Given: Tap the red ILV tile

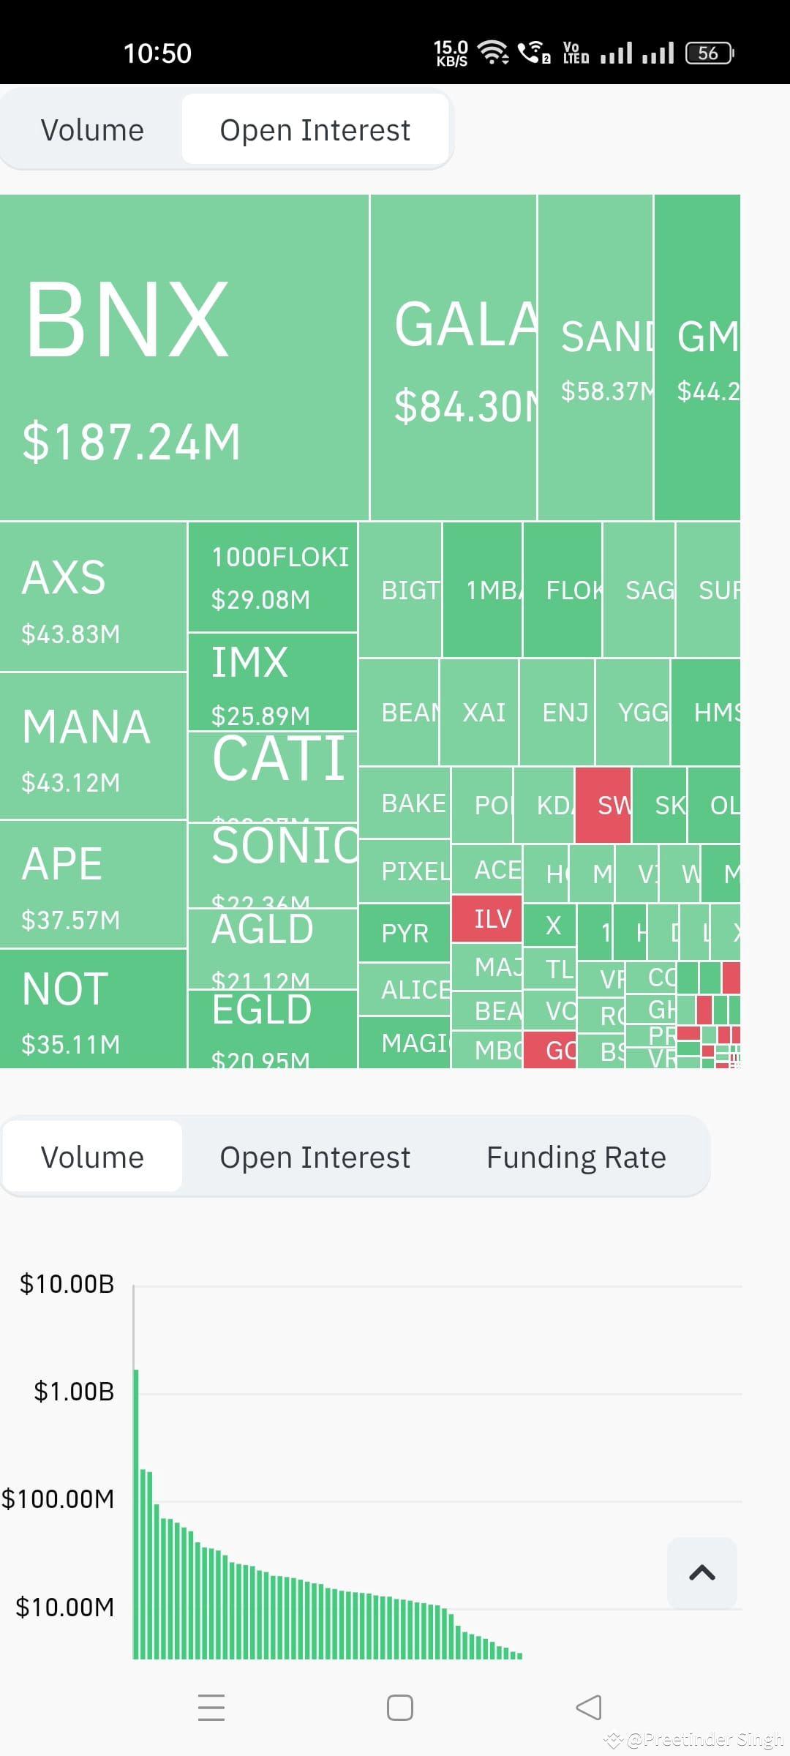Looking at the screenshot, I should coord(486,918).
